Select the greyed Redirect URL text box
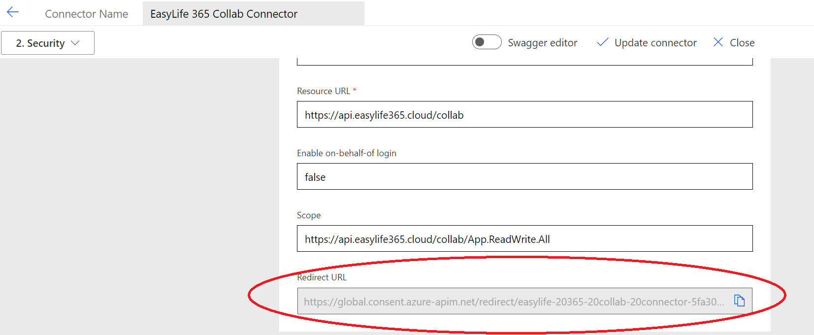Viewport: 814px width, 335px height. [x=524, y=301]
